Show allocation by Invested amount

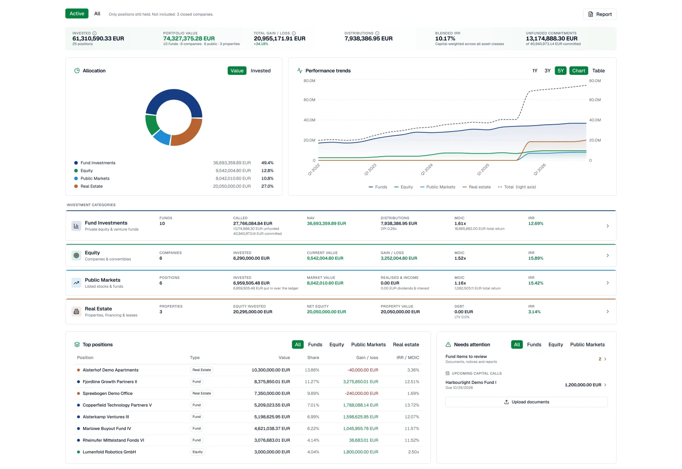260,71
